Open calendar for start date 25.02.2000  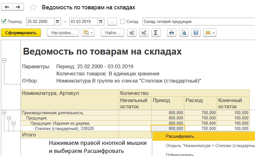57,21
